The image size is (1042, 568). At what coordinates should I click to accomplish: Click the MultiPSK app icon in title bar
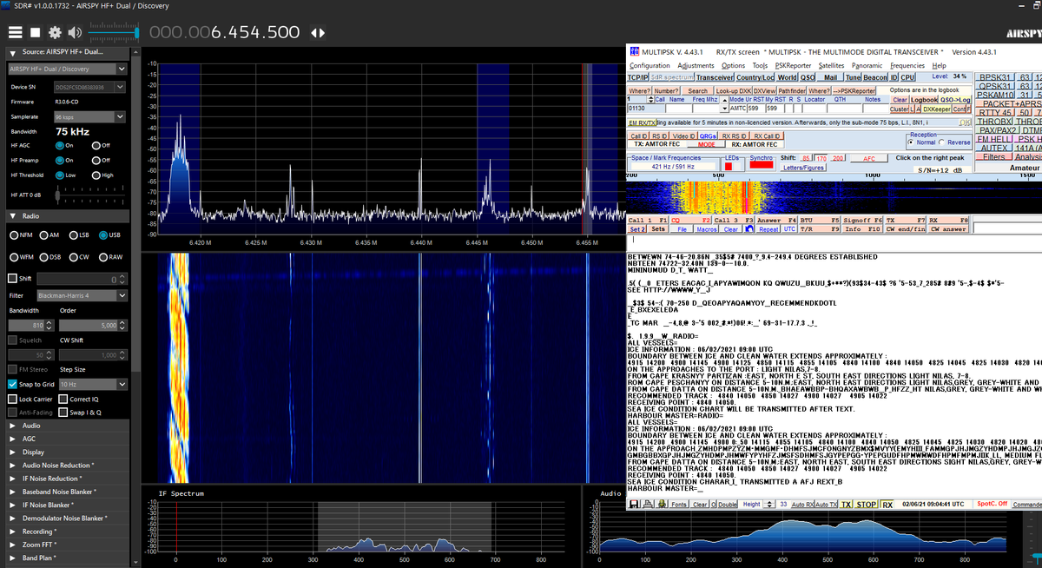click(634, 52)
